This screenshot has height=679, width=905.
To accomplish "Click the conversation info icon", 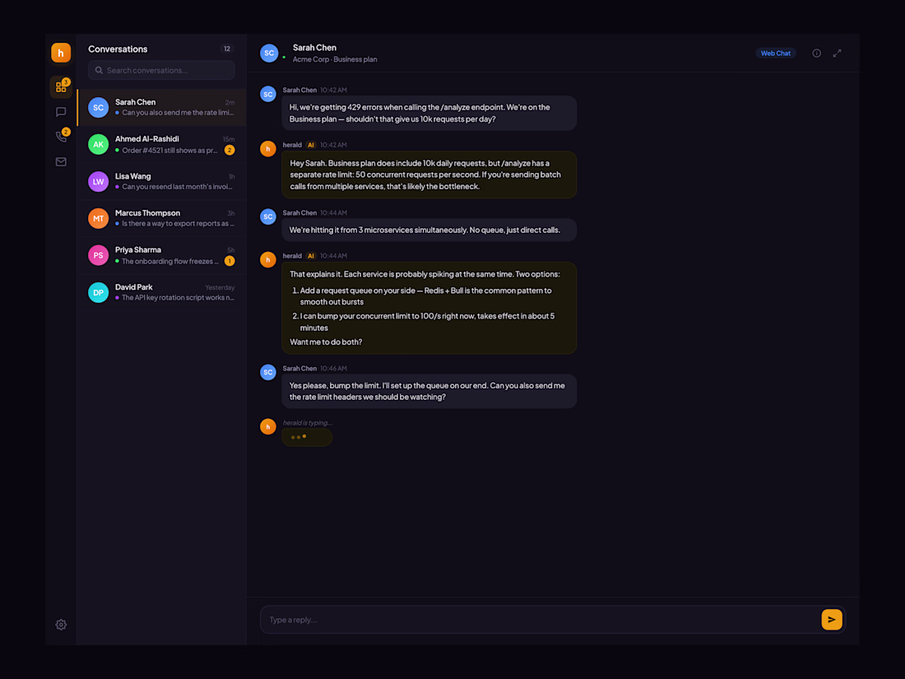I will [x=816, y=53].
